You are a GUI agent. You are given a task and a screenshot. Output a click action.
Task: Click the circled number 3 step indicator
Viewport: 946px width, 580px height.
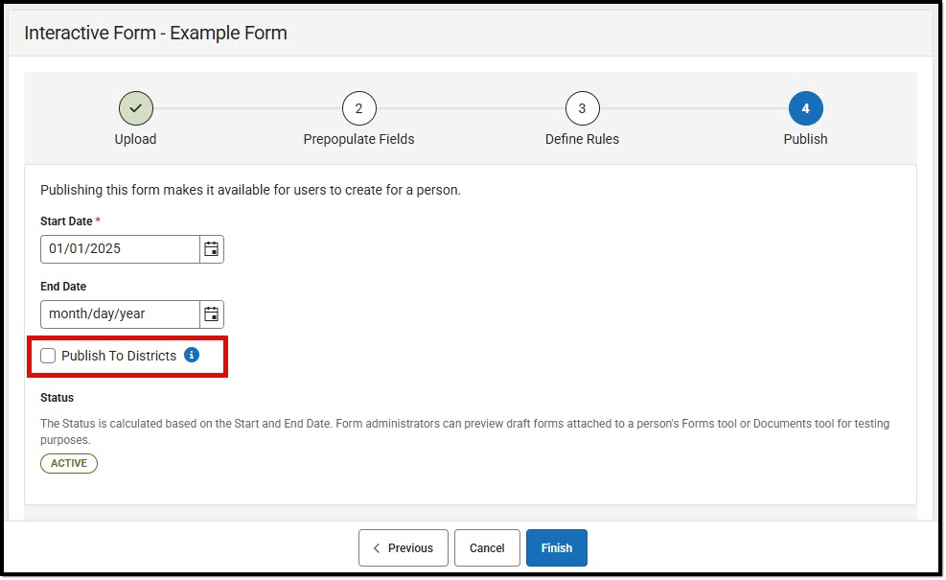[582, 108]
